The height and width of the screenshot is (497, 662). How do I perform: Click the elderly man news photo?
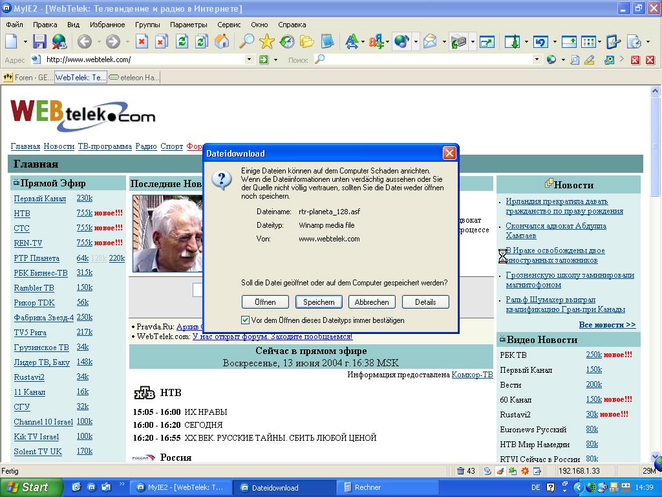167,233
